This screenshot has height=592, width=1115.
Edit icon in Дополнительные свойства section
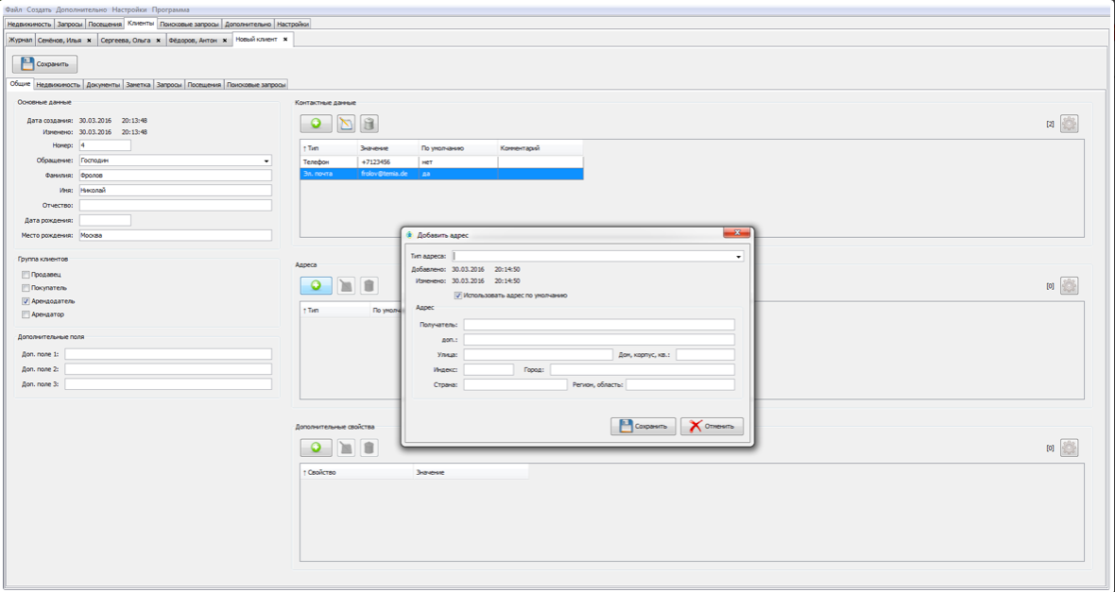click(x=346, y=448)
